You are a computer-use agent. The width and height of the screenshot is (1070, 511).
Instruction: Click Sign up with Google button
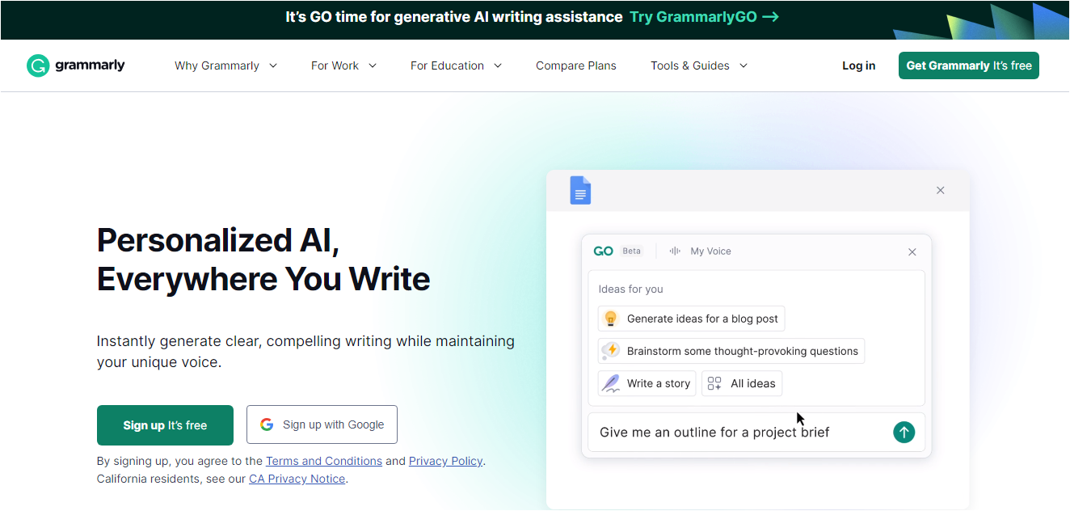point(322,424)
